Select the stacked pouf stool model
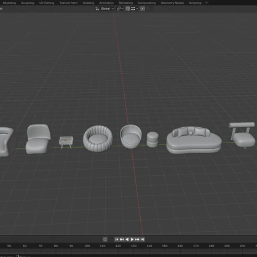257x257 pixels. click(152, 140)
